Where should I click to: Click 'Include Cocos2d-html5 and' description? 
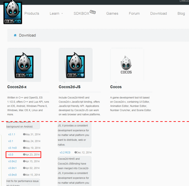pyautogui.click(x=80, y=106)
